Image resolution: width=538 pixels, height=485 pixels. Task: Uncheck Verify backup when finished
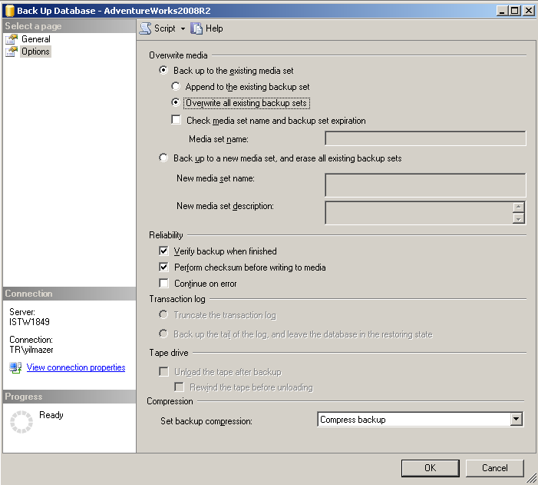point(164,251)
